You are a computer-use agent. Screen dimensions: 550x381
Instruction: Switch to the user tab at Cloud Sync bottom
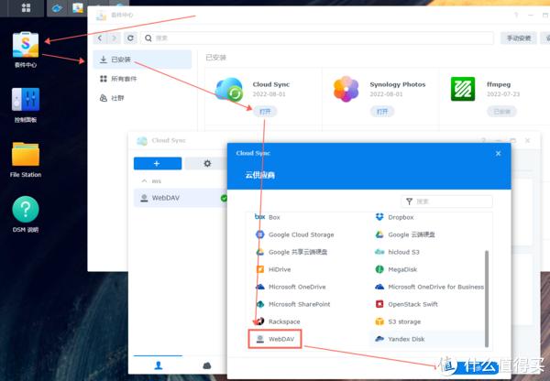pyautogui.click(x=159, y=365)
